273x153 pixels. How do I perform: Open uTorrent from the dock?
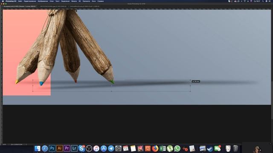point(170,148)
